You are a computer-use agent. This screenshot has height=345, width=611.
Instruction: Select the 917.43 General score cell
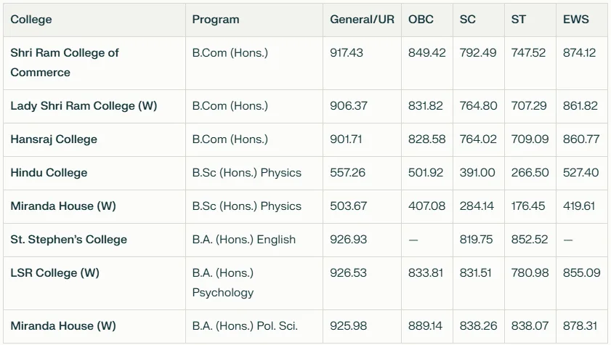[362, 63]
